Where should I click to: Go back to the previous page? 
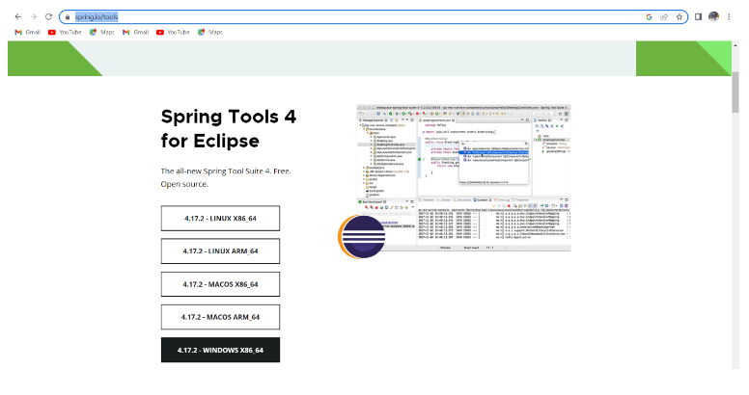click(x=18, y=16)
